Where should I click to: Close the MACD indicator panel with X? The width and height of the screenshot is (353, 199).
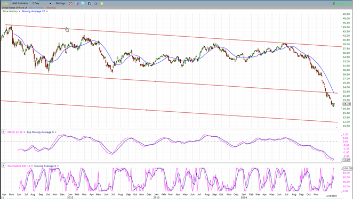coord(3,132)
